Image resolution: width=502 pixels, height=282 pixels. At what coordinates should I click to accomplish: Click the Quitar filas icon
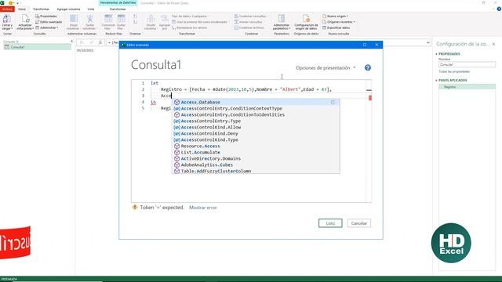[x=121, y=19]
